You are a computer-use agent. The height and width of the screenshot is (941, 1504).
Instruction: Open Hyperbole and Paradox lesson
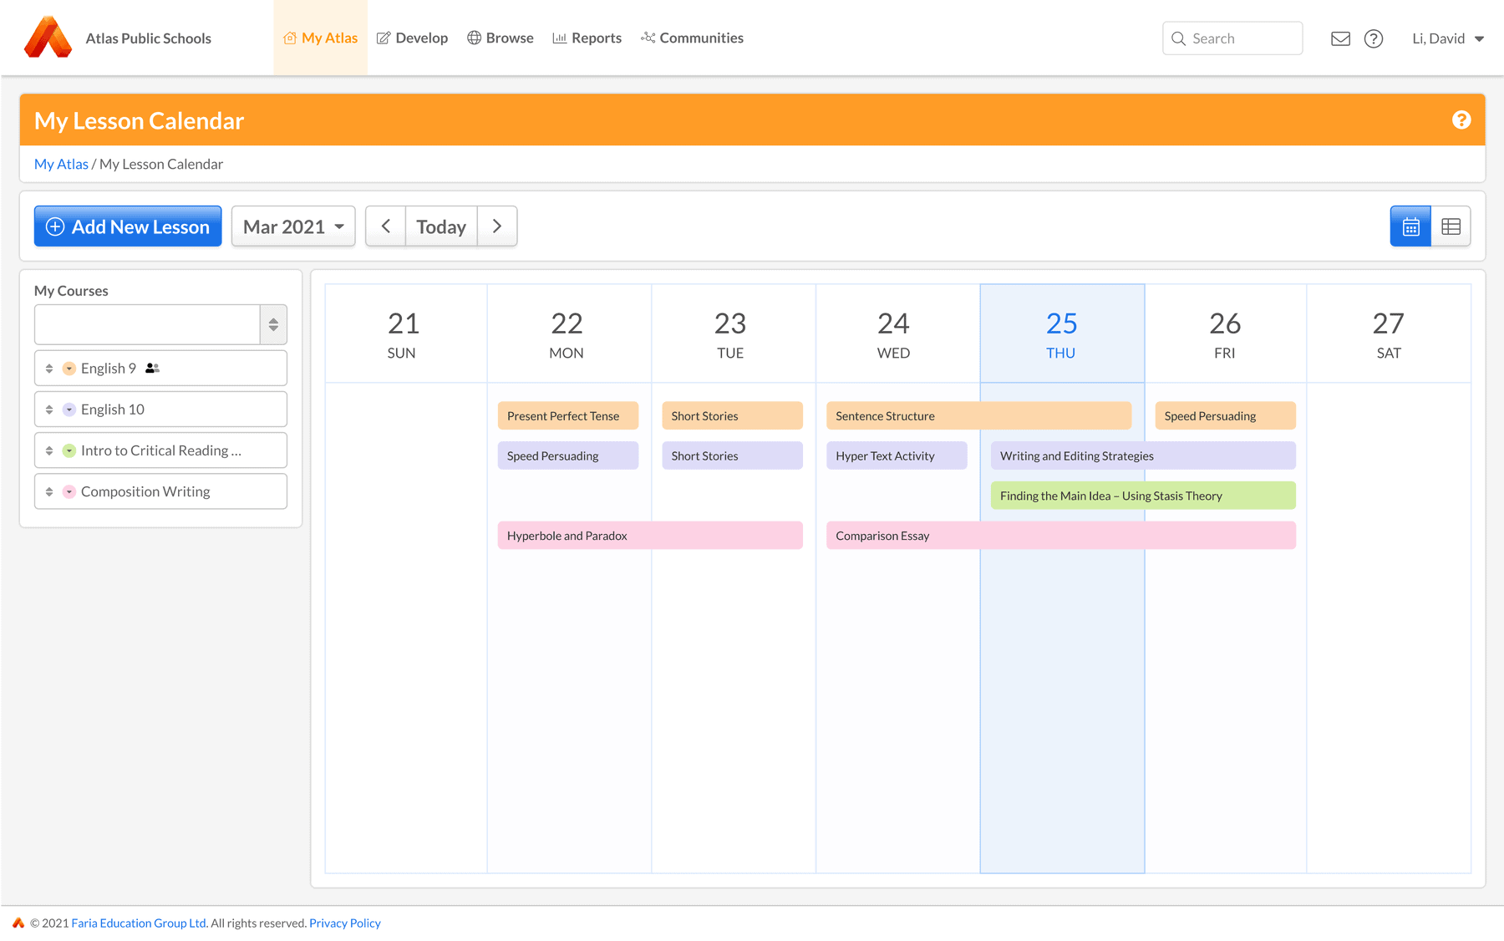(650, 536)
